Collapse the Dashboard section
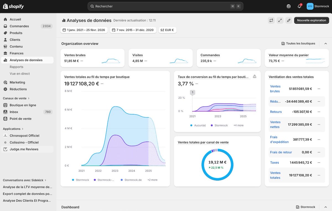The height and width of the screenshot is (211, 332). coord(326,207)
